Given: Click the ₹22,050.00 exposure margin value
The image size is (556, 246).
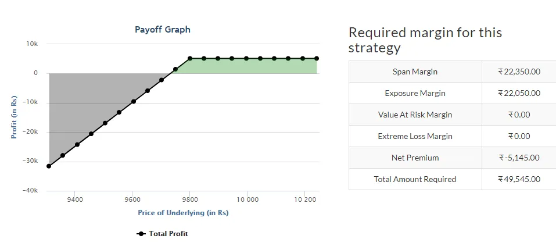Looking at the screenshot, I should [519, 93].
